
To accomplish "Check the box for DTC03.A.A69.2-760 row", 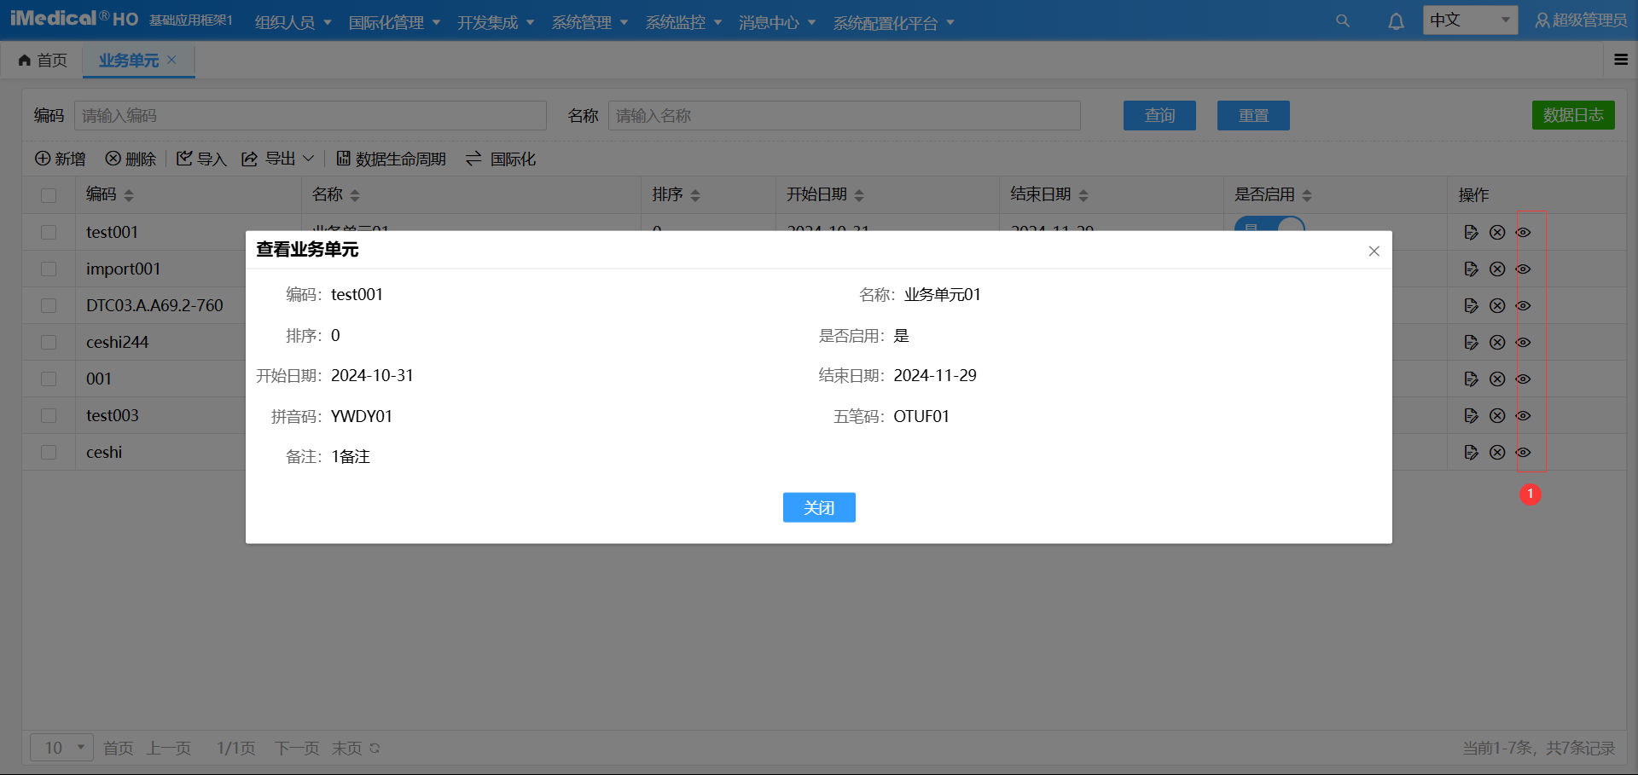I will click(49, 305).
